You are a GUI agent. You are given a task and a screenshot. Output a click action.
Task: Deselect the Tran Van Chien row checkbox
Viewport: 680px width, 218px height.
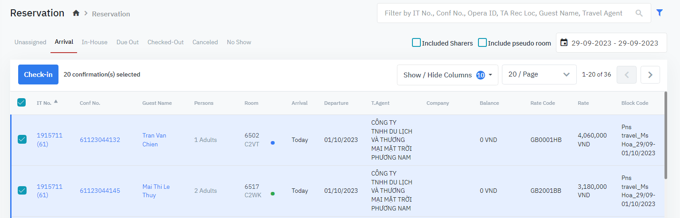[x=22, y=140]
